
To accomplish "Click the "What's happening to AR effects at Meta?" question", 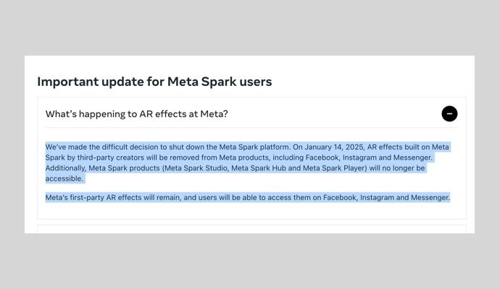I will (x=136, y=114).
